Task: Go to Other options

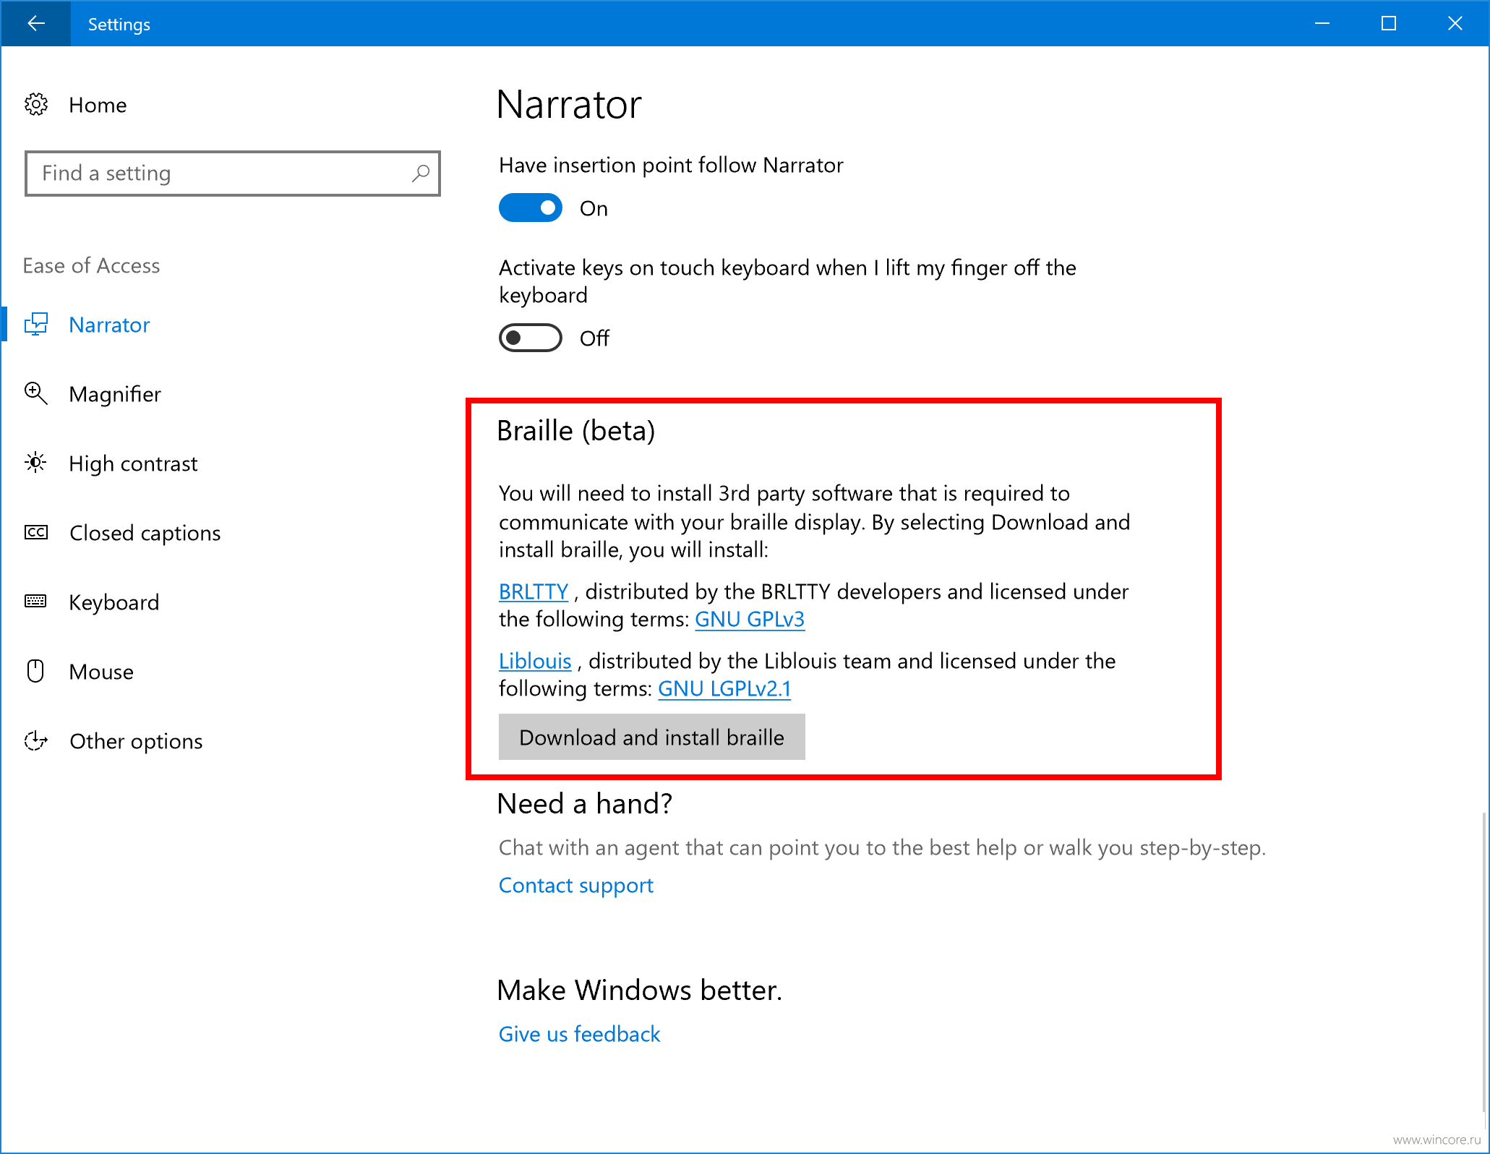Action: (136, 741)
